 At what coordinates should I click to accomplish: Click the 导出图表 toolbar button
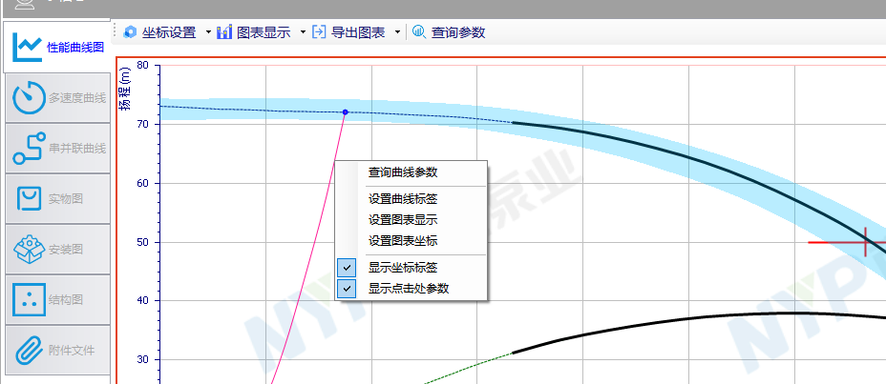(349, 32)
